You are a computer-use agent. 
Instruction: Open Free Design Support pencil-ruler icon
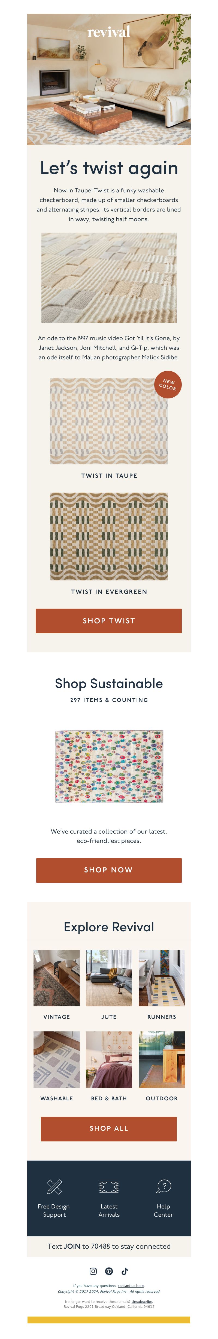(55, 1186)
